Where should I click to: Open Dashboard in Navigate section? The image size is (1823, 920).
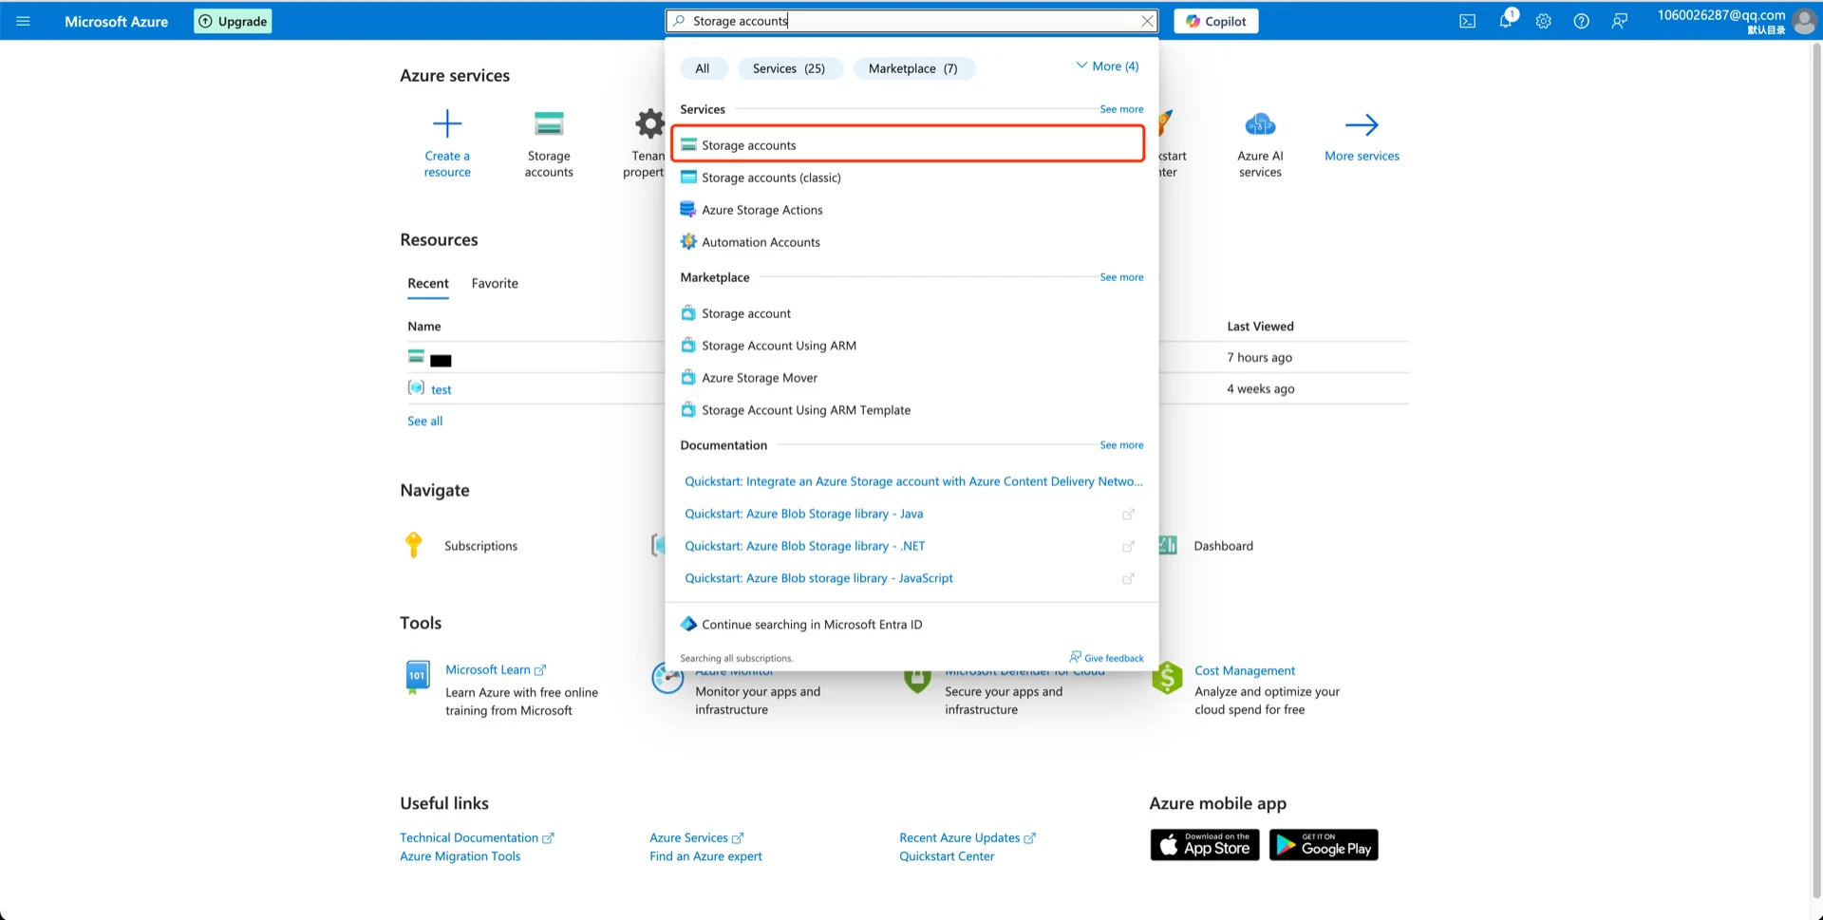coord(1223,546)
